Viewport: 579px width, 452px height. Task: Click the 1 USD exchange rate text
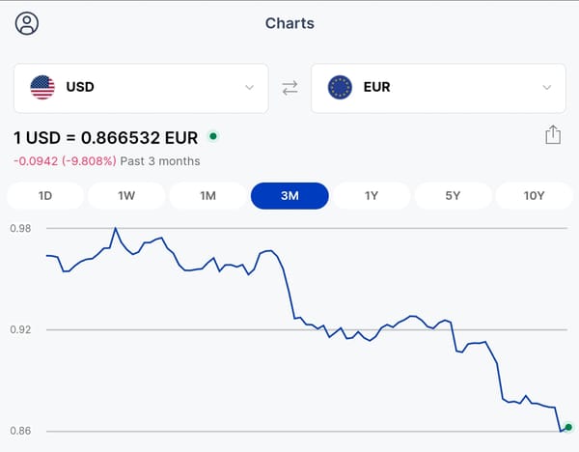[107, 137]
